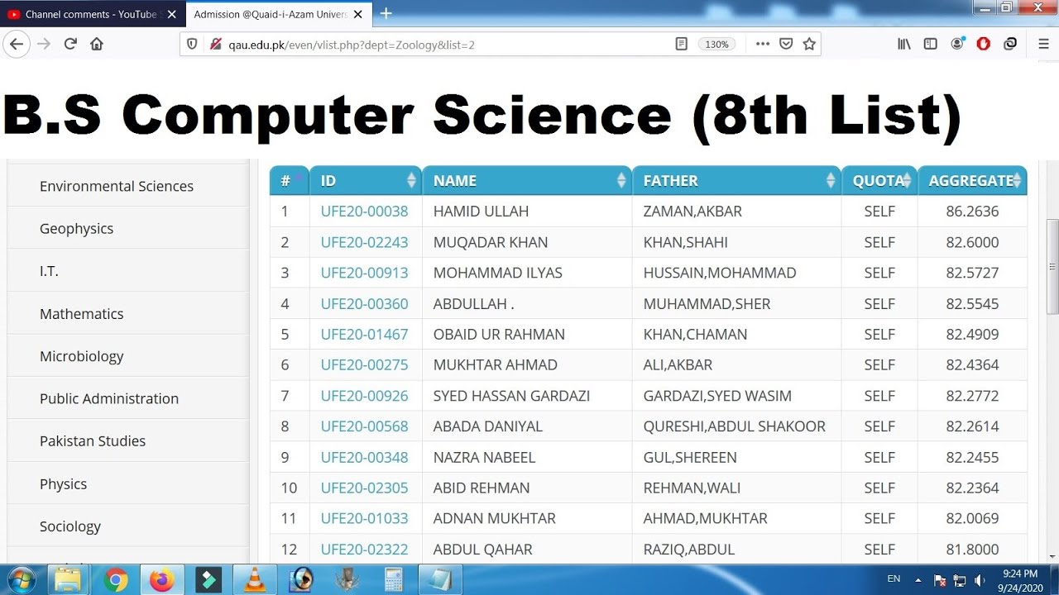The width and height of the screenshot is (1059, 595).
Task: Sort table by # column
Action: tap(290, 180)
